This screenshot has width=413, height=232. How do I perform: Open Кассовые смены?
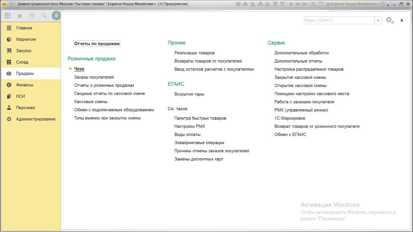point(91,102)
